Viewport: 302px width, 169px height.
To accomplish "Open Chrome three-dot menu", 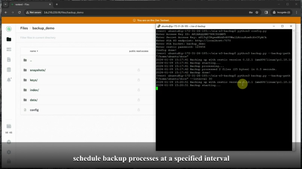I will click(296, 12).
